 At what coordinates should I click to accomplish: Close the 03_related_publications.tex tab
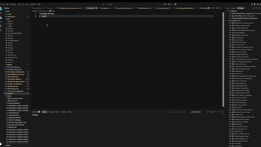coord(196,8)
